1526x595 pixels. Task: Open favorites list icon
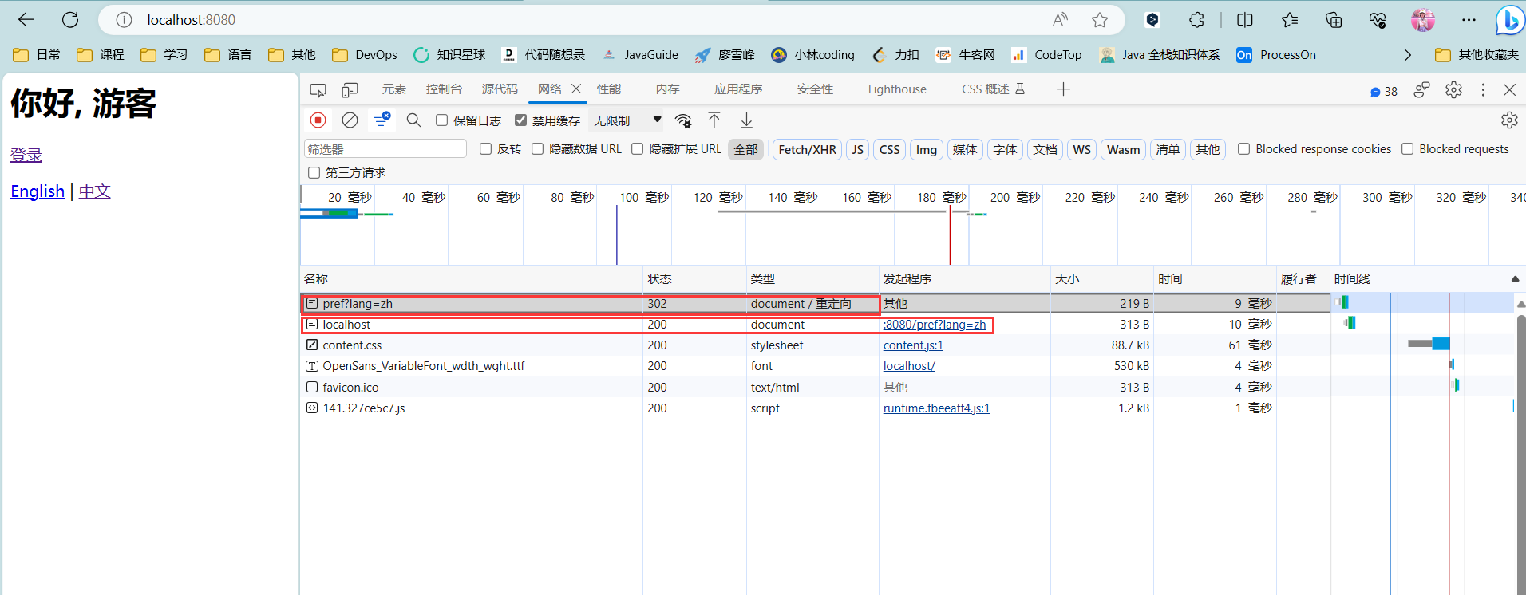(x=1290, y=20)
